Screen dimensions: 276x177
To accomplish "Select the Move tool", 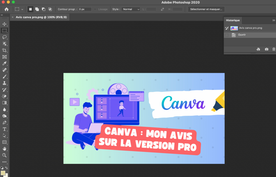I will (x=4, y=24).
